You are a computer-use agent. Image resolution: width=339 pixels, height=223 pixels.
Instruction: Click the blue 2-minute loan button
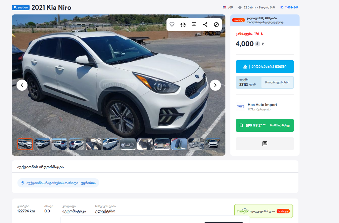point(265,67)
